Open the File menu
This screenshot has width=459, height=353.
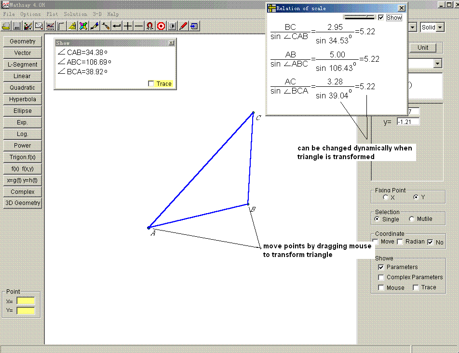click(x=9, y=14)
